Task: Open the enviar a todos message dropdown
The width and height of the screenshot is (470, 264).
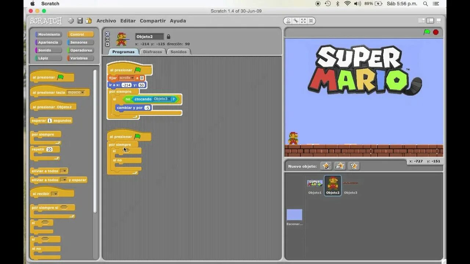Action: point(64,171)
